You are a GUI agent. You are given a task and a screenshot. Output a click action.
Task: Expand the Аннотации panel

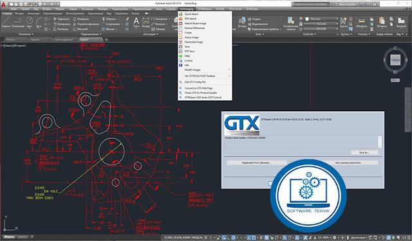[151, 34]
